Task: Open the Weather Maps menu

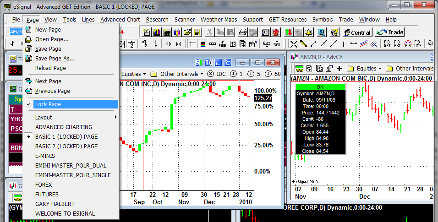Action: coord(219,20)
